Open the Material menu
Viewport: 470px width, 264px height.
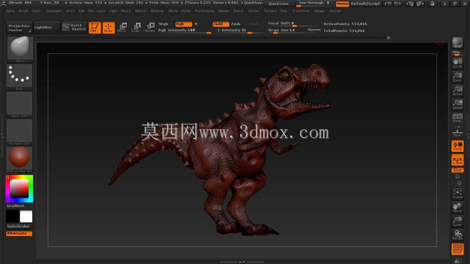157,11
